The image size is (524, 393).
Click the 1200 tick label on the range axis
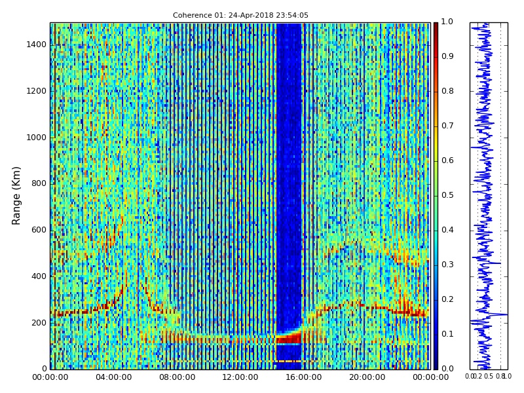[36, 91]
